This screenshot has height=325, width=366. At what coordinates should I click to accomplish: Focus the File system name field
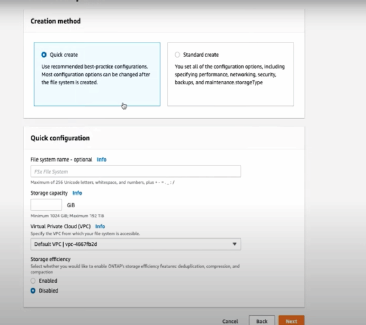(x=136, y=171)
